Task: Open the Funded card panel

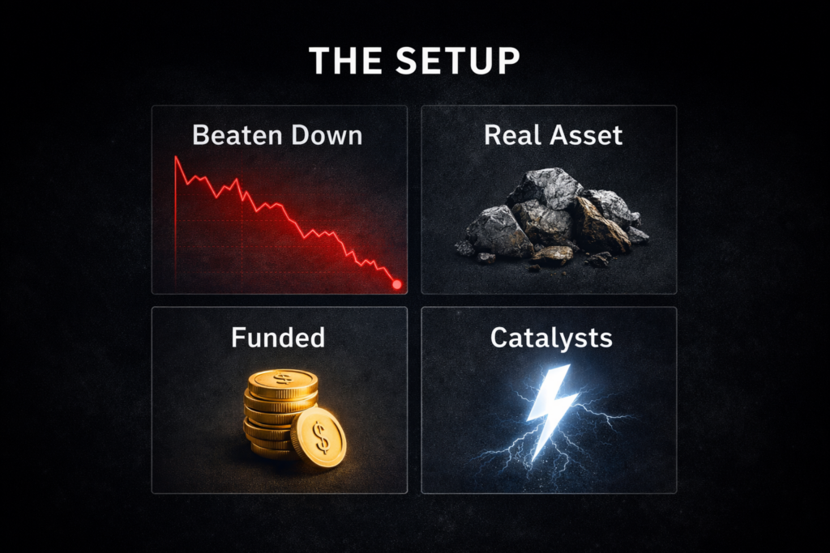Action: 280,400
